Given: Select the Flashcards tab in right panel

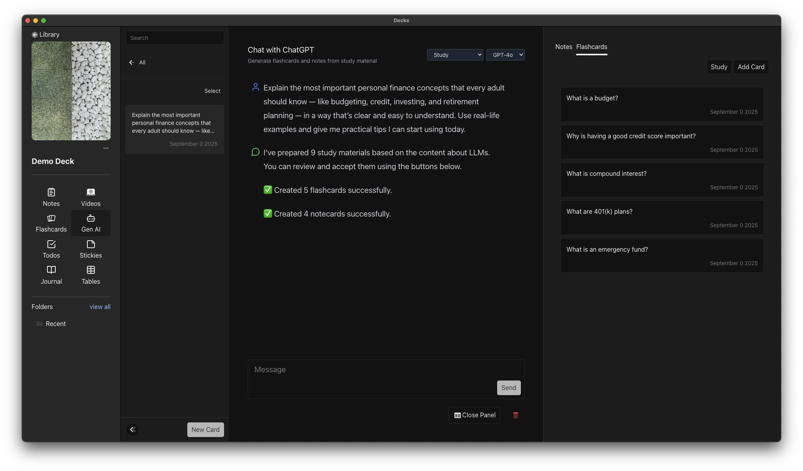Looking at the screenshot, I should [592, 47].
